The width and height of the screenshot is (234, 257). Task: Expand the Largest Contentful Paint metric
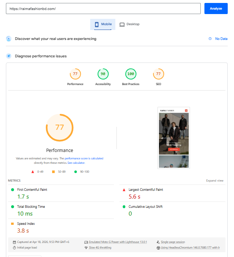[x=145, y=190]
